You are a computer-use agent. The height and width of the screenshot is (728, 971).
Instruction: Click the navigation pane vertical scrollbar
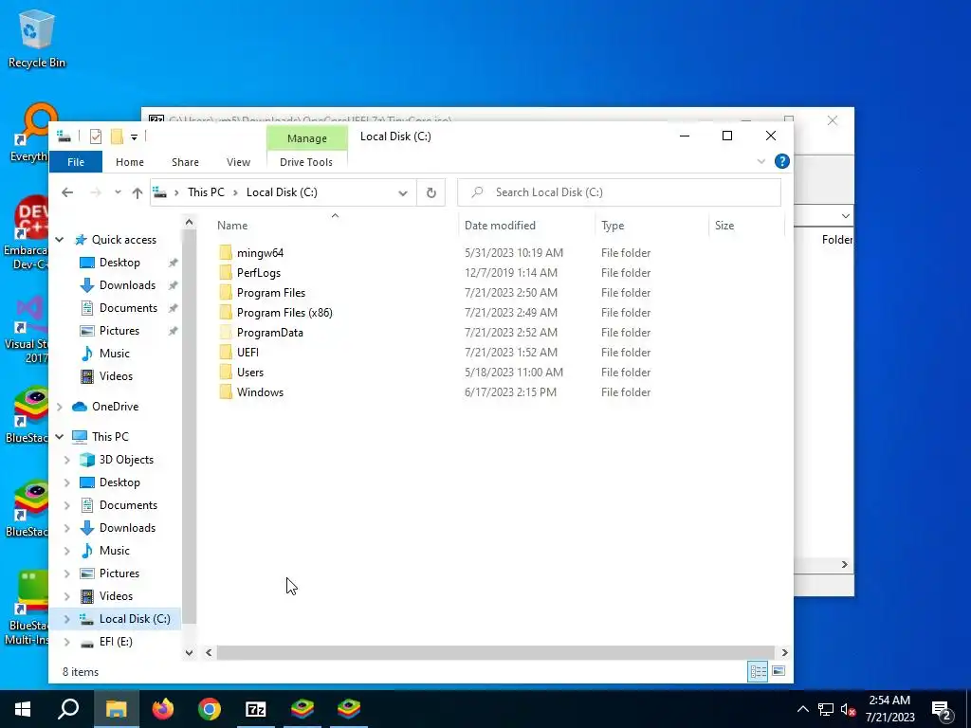(190, 427)
